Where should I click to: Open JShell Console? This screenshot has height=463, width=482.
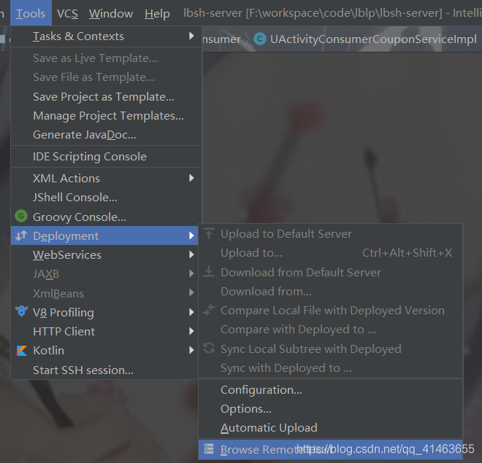(106, 198)
